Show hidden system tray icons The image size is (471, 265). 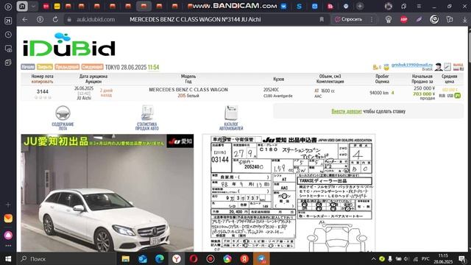click(373, 258)
